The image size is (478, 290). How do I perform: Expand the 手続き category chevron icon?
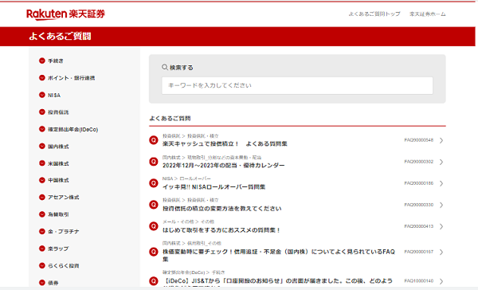pos(42,61)
